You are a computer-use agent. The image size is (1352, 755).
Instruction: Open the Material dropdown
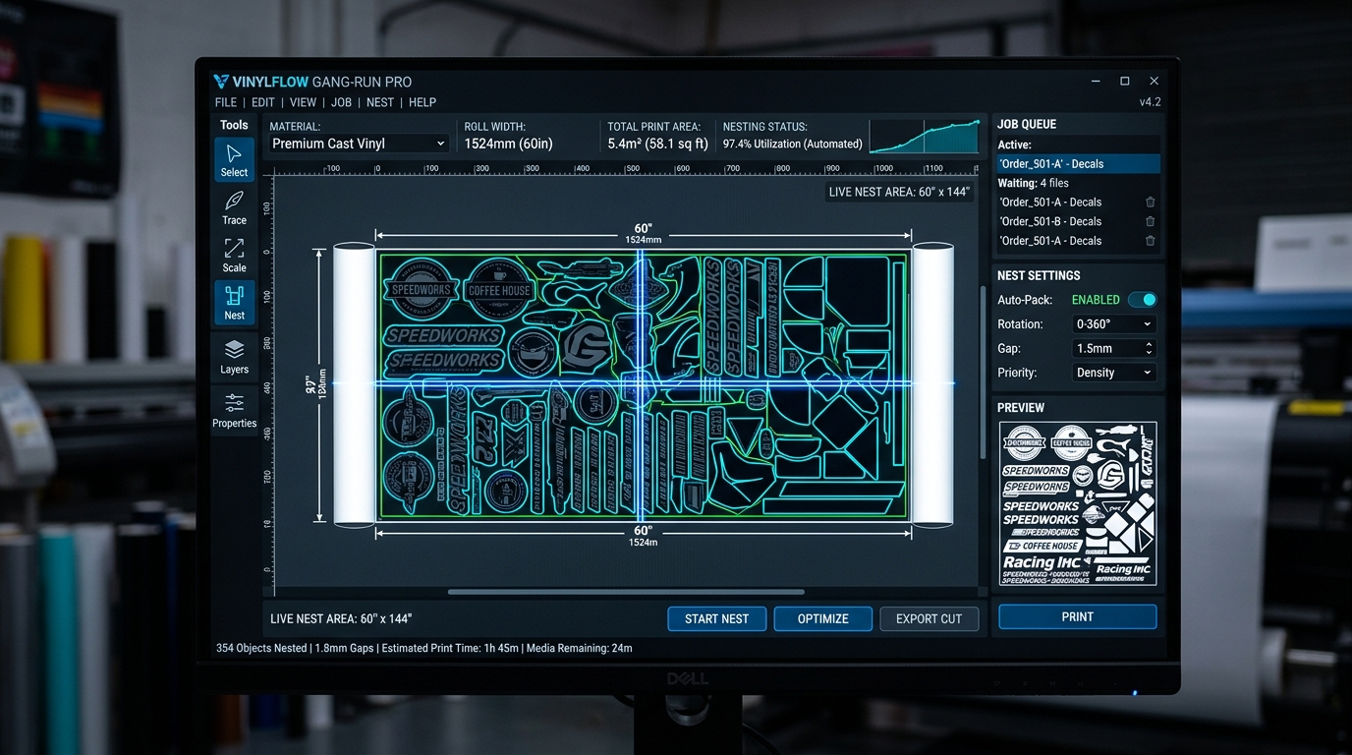(358, 144)
